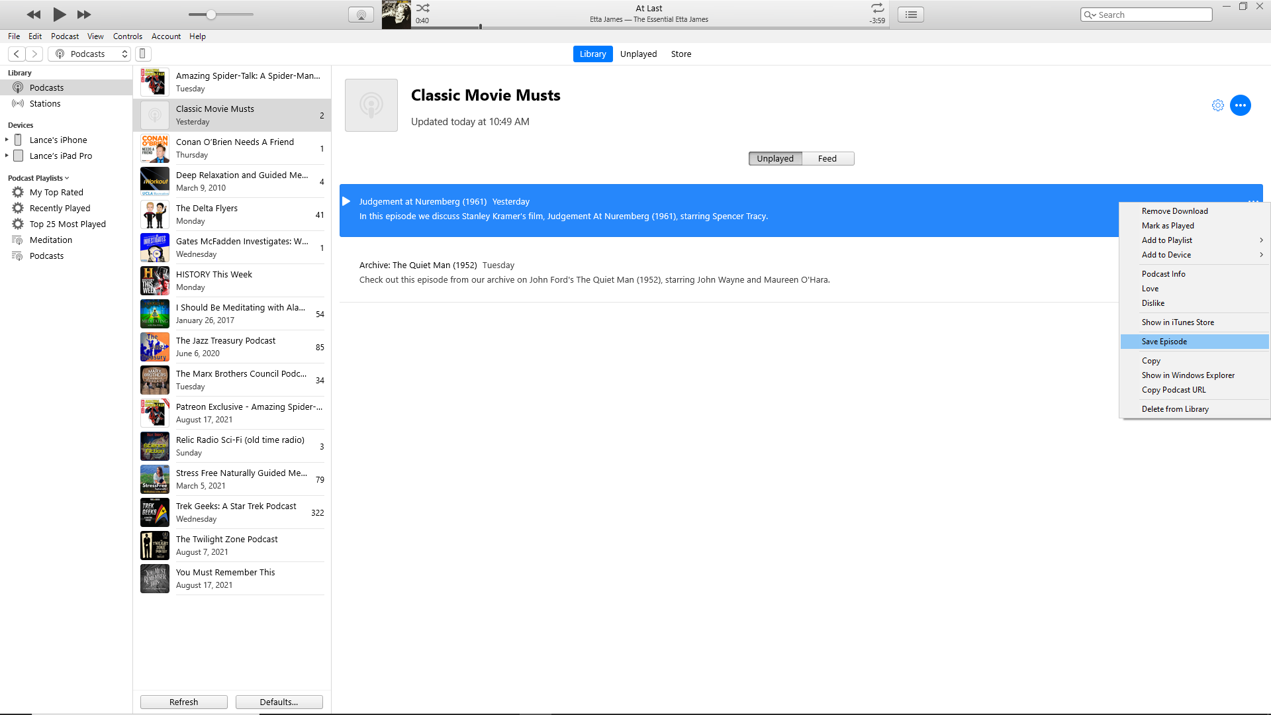Open the Up Next list icon
The height and width of the screenshot is (715, 1271).
click(911, 15)
